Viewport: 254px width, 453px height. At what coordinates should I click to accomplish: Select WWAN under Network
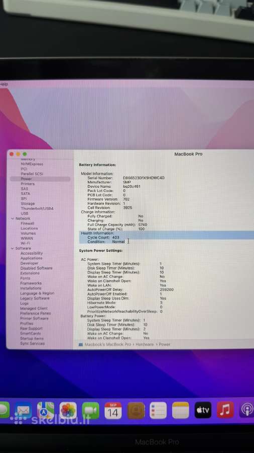(x=27, y=239)
